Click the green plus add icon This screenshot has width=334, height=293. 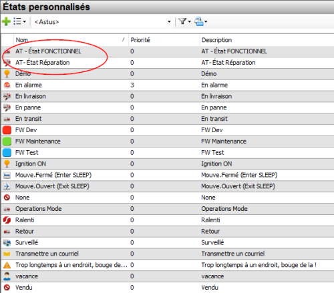click(x=6, y=21)
